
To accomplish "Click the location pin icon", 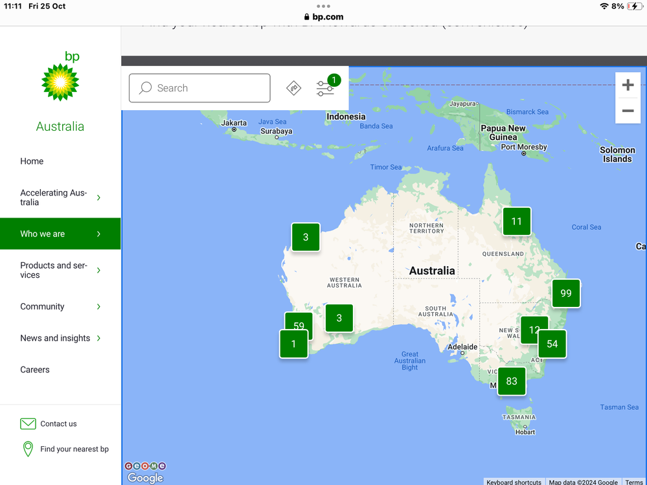I will coord(28,449).
